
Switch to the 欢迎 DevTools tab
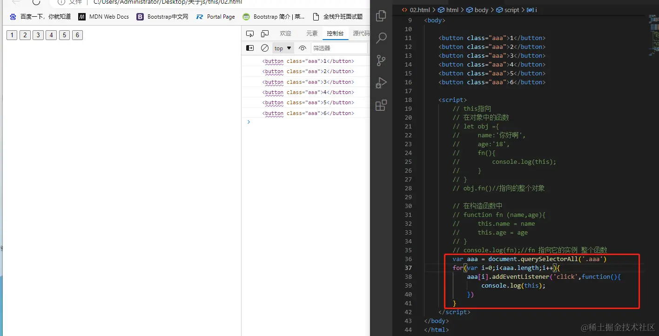pos(285,34)
